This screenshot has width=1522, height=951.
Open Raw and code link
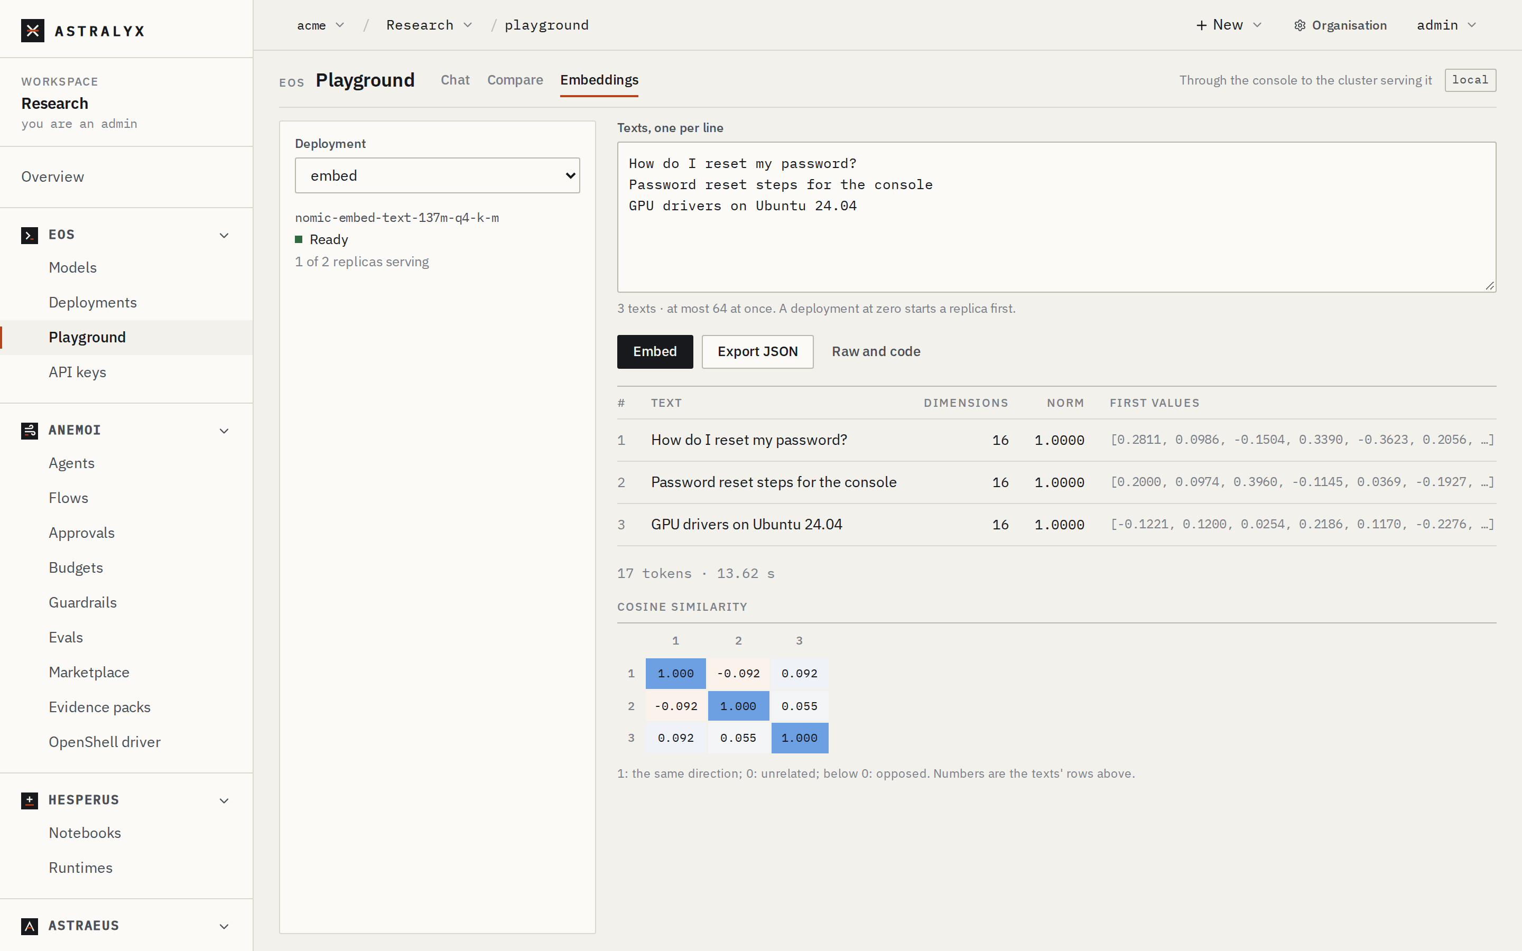click(876, 351)
